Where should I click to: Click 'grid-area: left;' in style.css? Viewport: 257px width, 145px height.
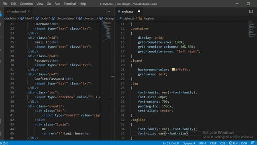[x=153, y=74]
